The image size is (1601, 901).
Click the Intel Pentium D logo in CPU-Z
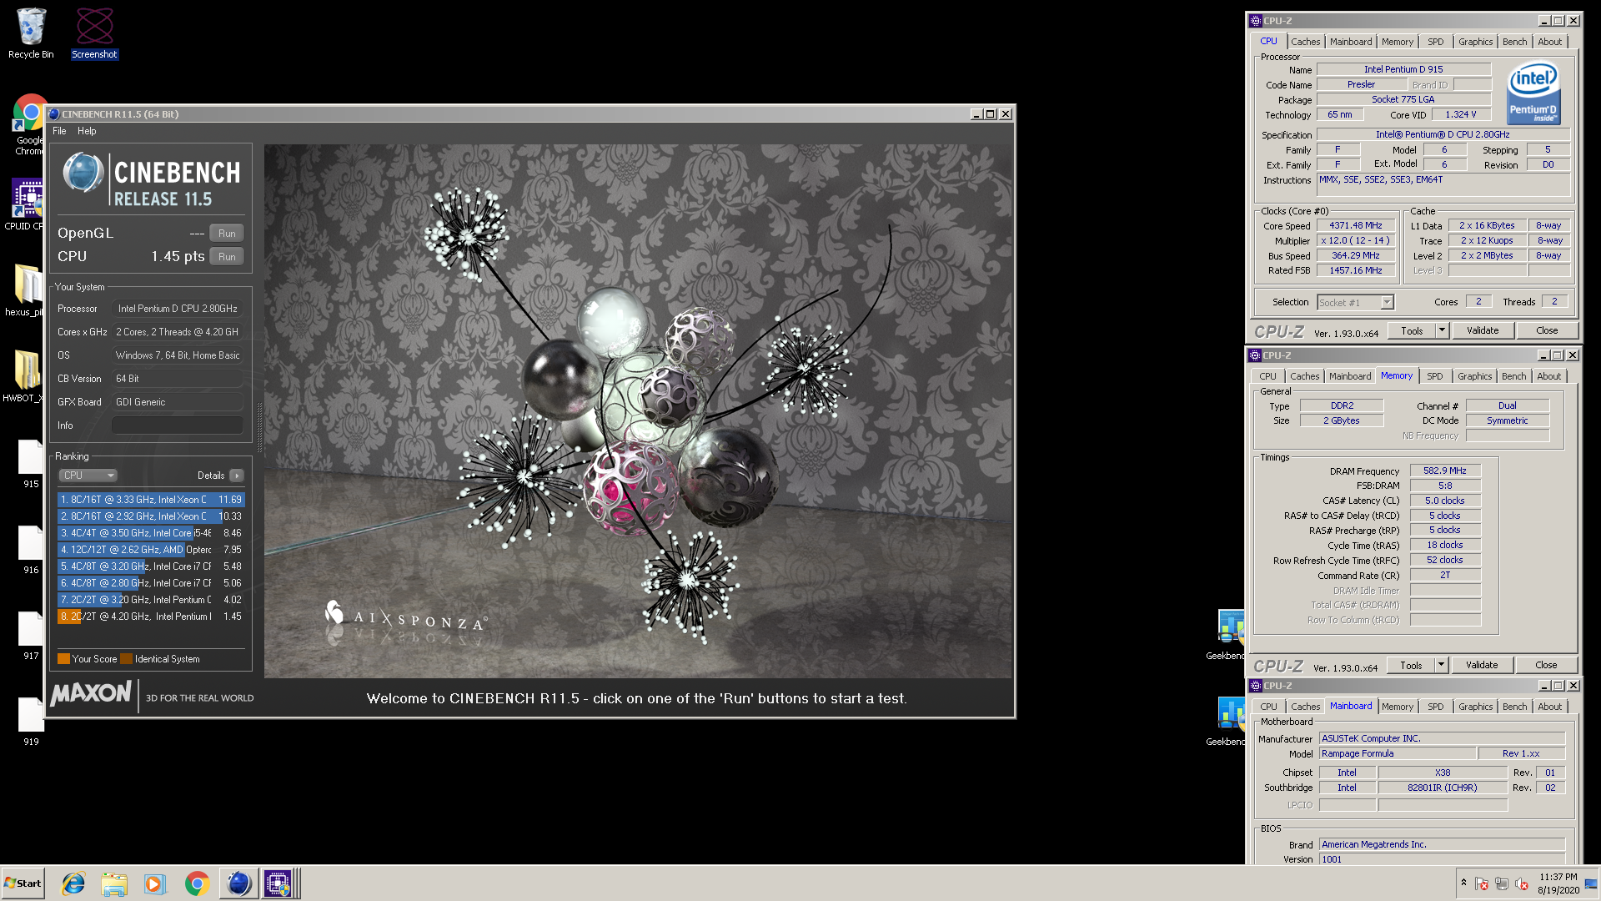pos(1533,93)
